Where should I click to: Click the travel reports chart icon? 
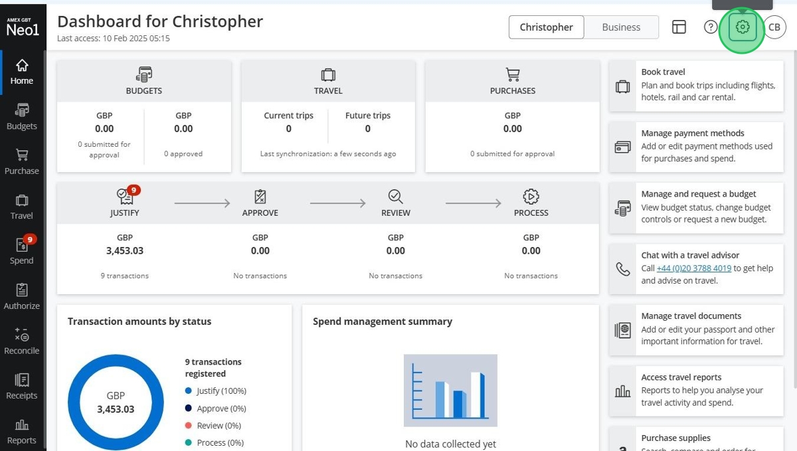622,391
